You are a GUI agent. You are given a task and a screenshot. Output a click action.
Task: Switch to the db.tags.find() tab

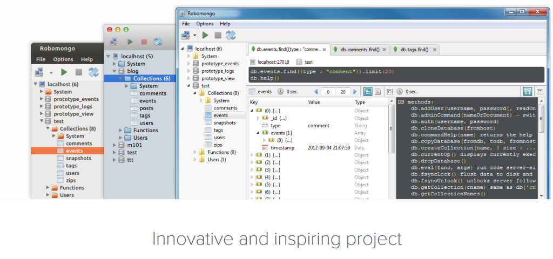pos(414,50)
